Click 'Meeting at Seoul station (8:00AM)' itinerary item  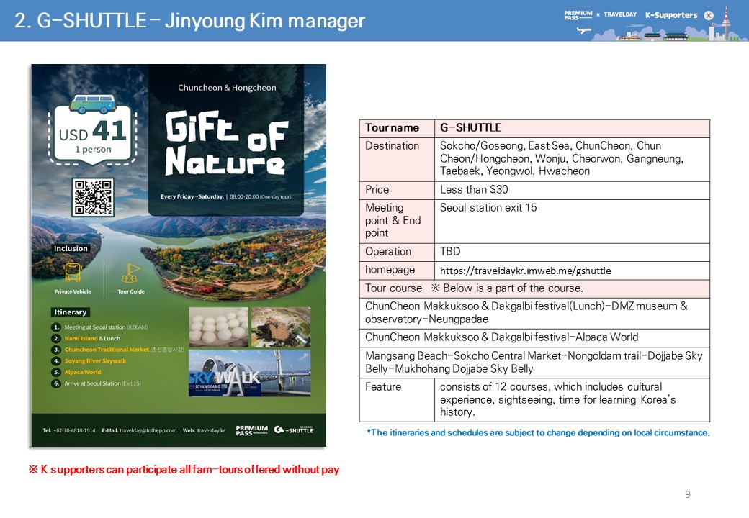[106, 327]
